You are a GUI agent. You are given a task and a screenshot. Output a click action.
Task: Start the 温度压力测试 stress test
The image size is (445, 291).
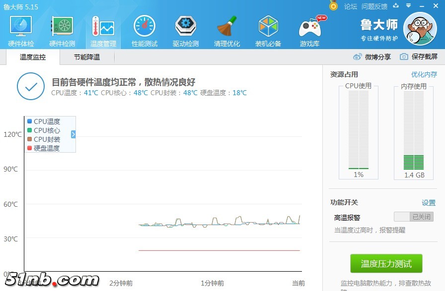(386, 264)
